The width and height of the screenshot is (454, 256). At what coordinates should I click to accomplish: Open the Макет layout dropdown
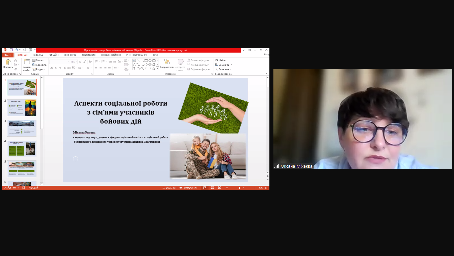[38, 60]
